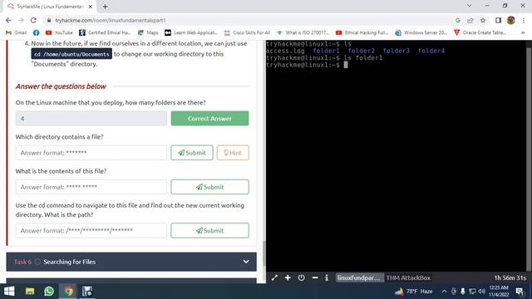Screen dimensions: 532x299
Task: Open Windows Start menu
Action: pyautogui.click(x=9, y=292)
